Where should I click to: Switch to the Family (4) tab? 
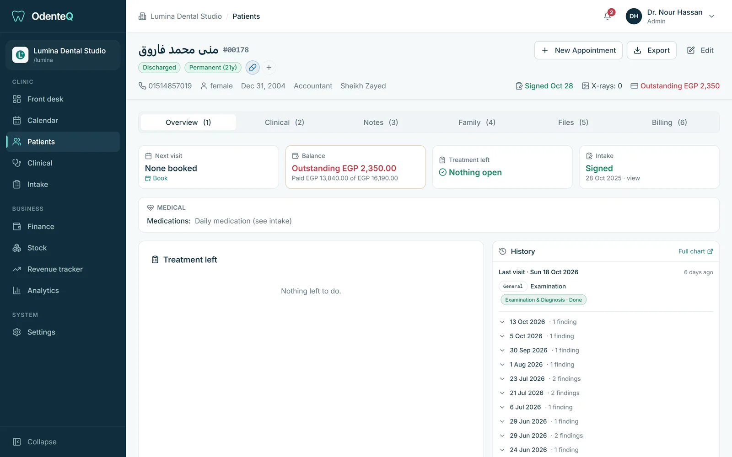(477, 122)
